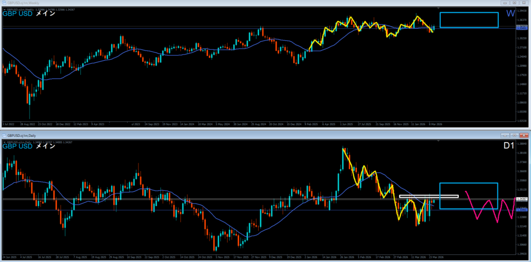
Task: Select the chart shift triangle on Weekly chart
Action: 439,8
